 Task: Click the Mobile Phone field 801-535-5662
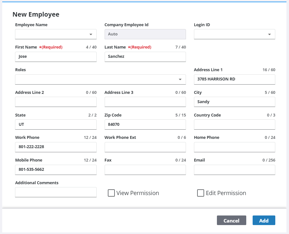coord(56,170)
